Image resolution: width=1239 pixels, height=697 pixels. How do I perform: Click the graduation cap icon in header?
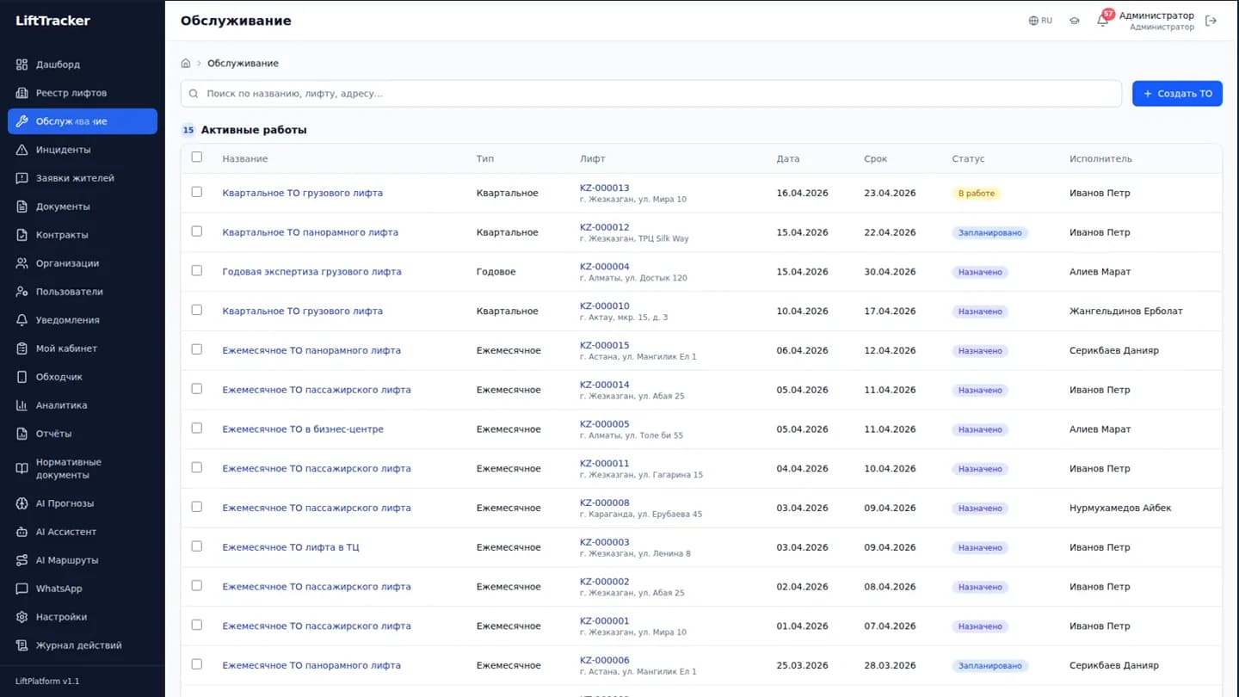(1075, 21)
